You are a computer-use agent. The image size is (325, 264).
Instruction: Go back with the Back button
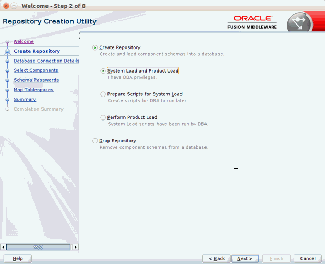coord(216,259)
